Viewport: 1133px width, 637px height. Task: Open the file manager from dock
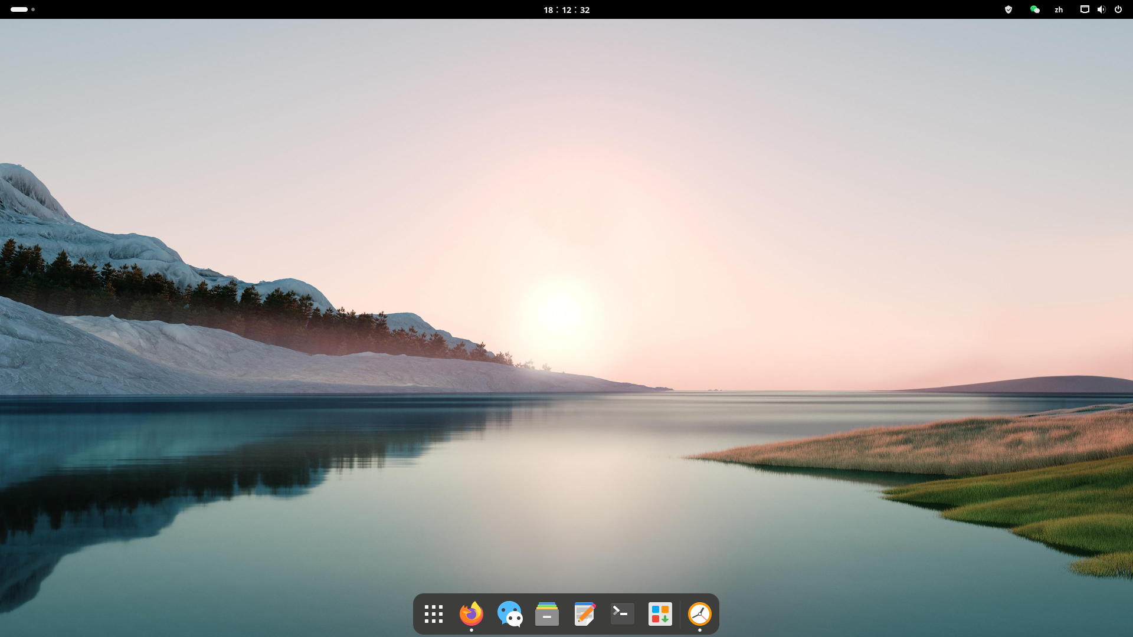point(547,614)
